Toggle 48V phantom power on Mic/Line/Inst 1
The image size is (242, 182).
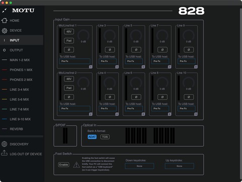(69, 32)
